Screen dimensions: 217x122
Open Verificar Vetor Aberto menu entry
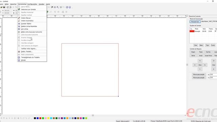pos(32,49)
